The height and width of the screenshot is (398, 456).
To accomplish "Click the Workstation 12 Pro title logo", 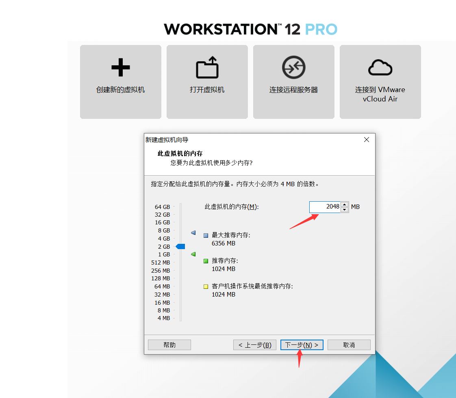I will click(x=250, y=29).
